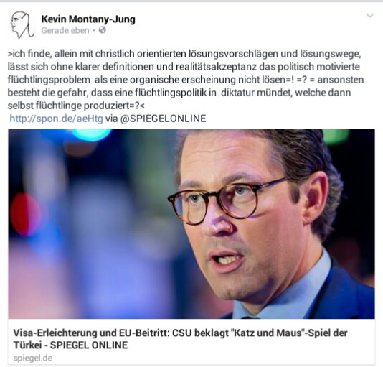Viewport: 383px width, 367px height.
Task: Open Kevin Montany-Jung's profile name
Action: coord(88,19)
